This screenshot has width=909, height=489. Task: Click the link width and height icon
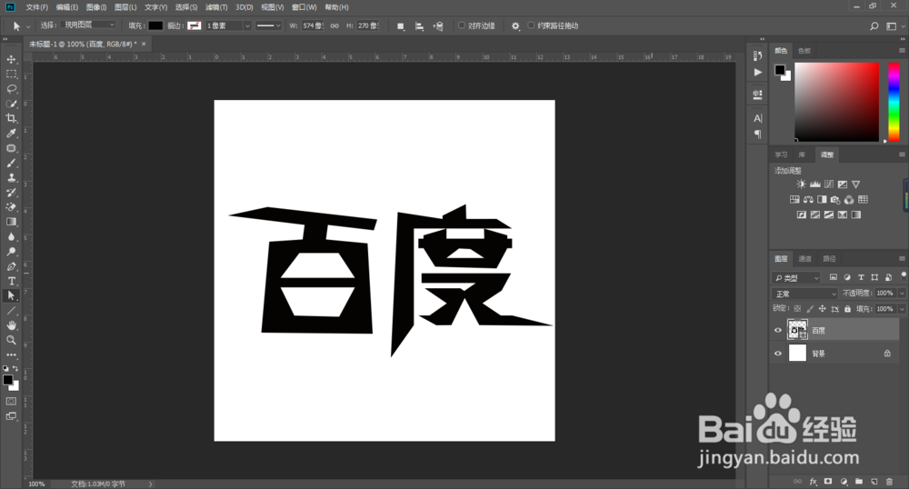point(335,25)
